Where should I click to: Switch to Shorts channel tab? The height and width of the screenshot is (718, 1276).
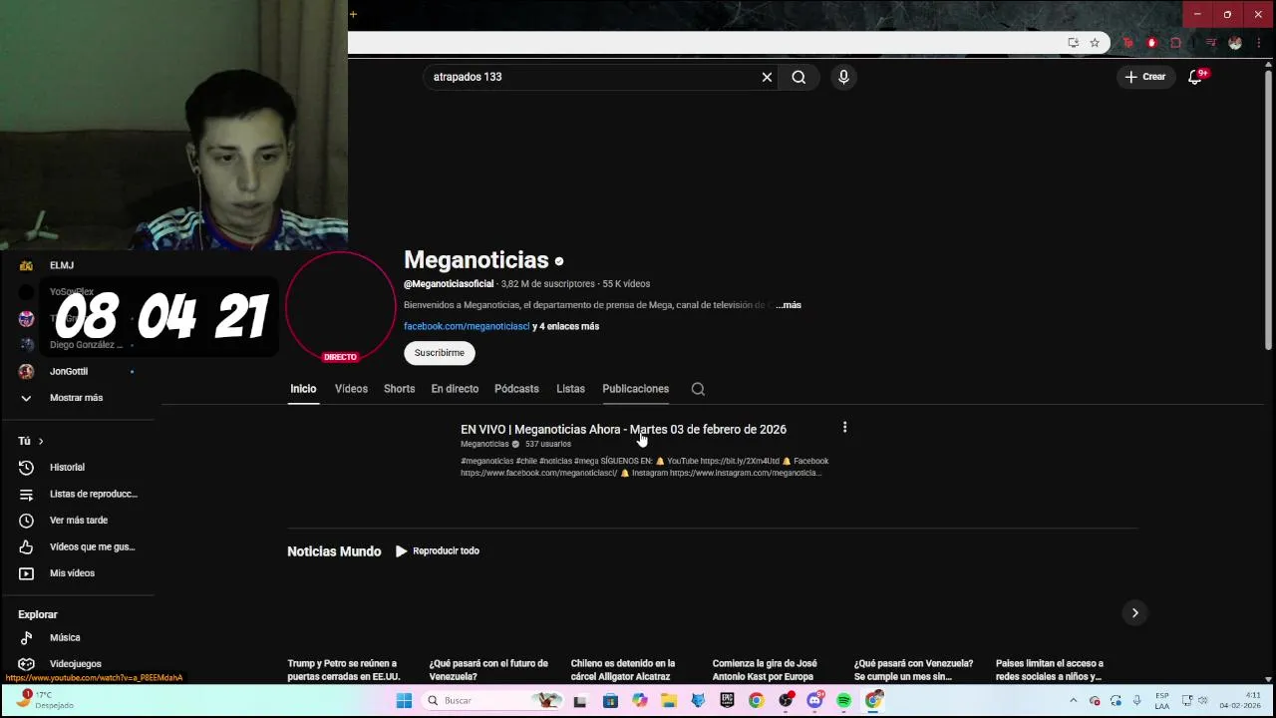tap(399, 389)
